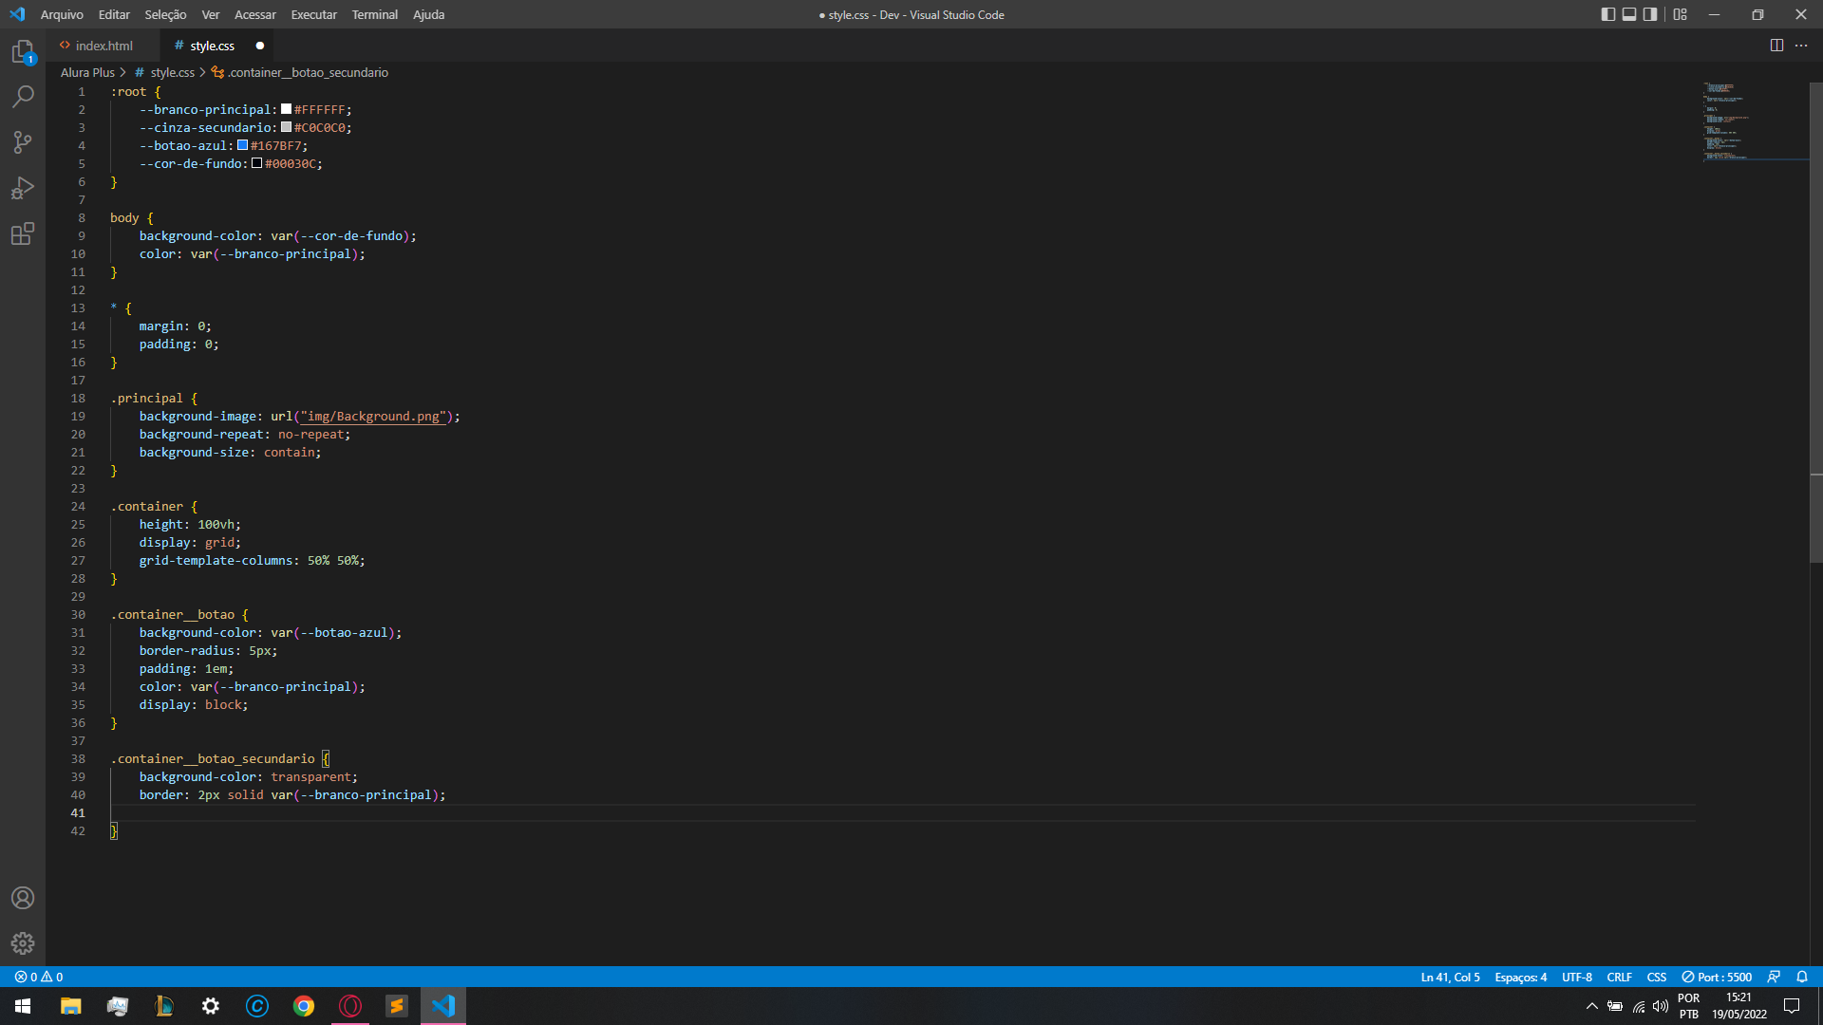Image resolution: width=1823 pixels, height=1025 pixels.
Task: Click the VS Code logo in title bar
Action: point(17,14)
